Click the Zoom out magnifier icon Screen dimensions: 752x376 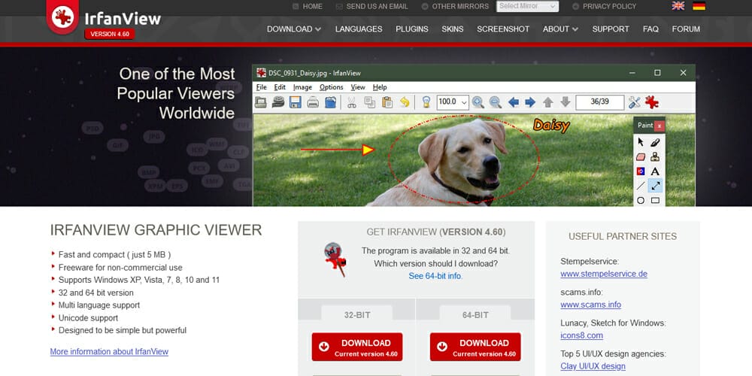[496, 102]
